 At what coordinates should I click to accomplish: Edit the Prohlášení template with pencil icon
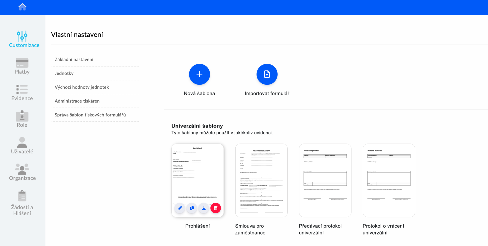[x=180, y=208]
